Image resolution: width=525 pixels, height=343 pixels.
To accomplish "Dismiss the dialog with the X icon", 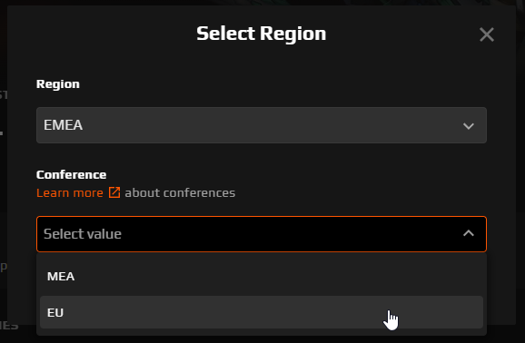I will click(x=487, y=34).
